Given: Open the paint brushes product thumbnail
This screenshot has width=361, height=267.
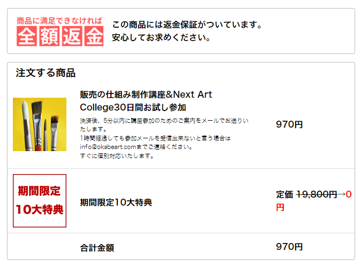Looking at the screenshot, I should point(40,124).
